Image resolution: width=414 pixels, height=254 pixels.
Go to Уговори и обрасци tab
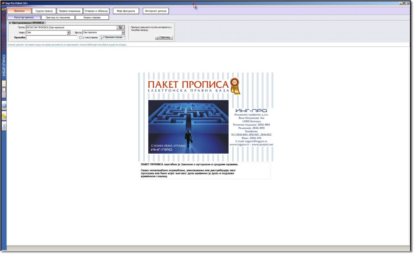(x=96, y=11)
